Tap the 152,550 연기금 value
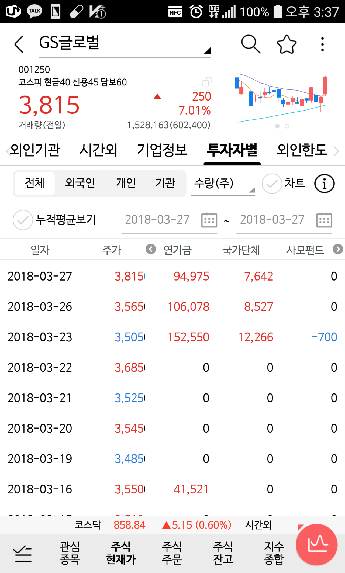This screenshot has width=345, height=573. pos(188,337)
